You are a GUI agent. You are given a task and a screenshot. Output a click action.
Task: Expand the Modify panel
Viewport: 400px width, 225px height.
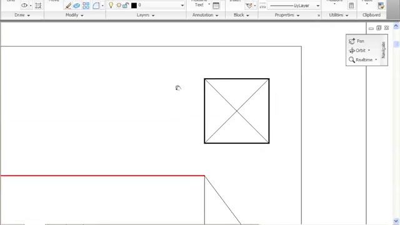point(74,15)
